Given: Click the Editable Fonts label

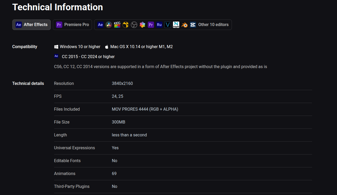Looking at the screenshot, I should [67, 161].
